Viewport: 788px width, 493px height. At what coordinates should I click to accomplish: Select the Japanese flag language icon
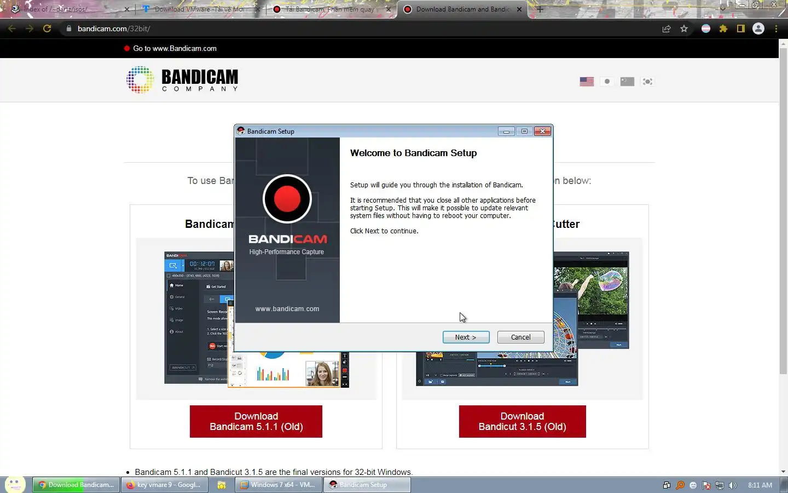coord(607,82)
